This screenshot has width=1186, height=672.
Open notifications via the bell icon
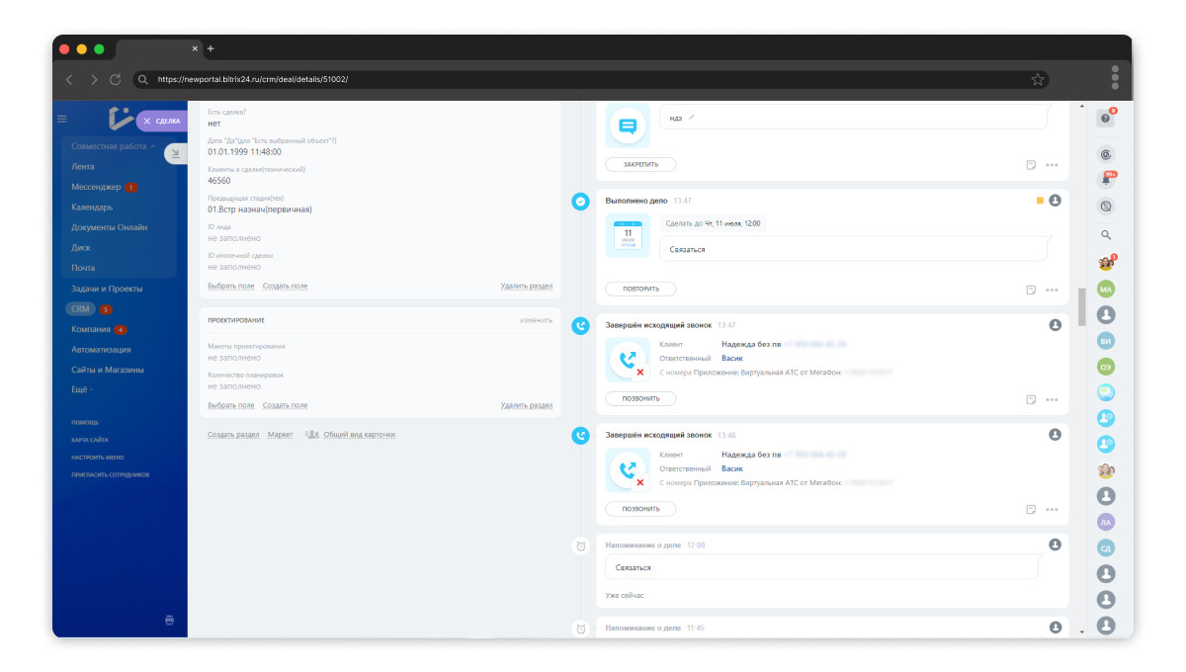1106,180
